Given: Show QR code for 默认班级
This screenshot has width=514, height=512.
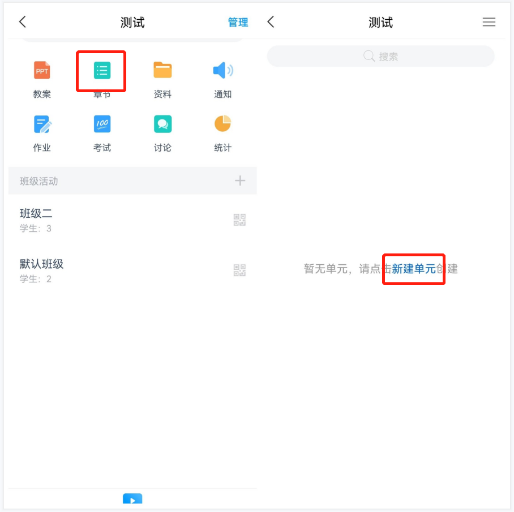Looking at the screenshot, I should coord(239,270).
